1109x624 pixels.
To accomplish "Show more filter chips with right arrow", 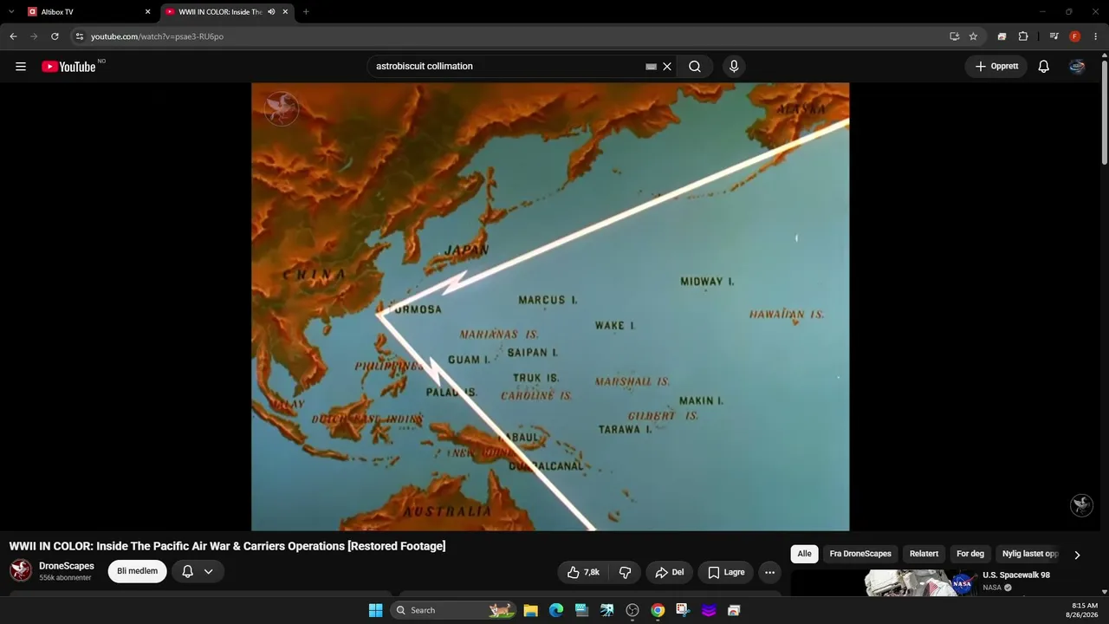I will (1077, 555).
